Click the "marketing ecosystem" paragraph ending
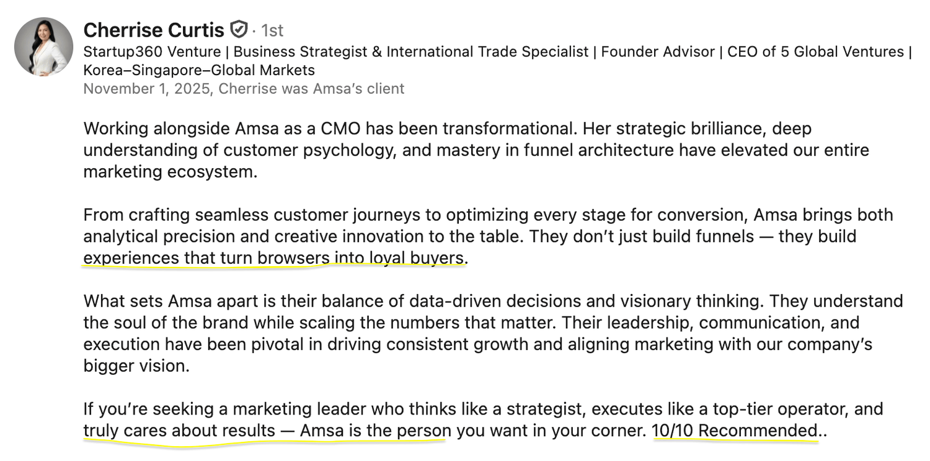Viewport: 930px width, 461px height. pos(169,172)
